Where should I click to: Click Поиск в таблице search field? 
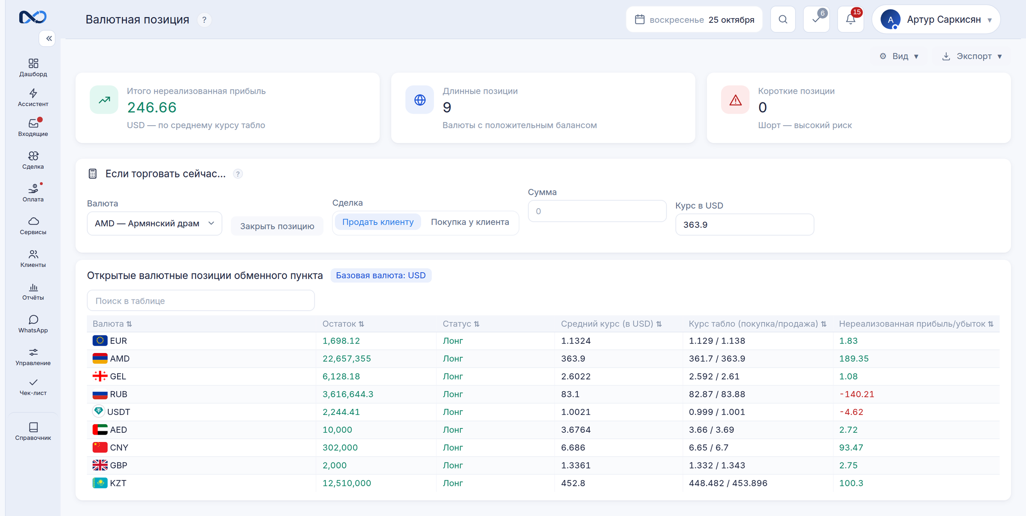click(x=201, y=301)
